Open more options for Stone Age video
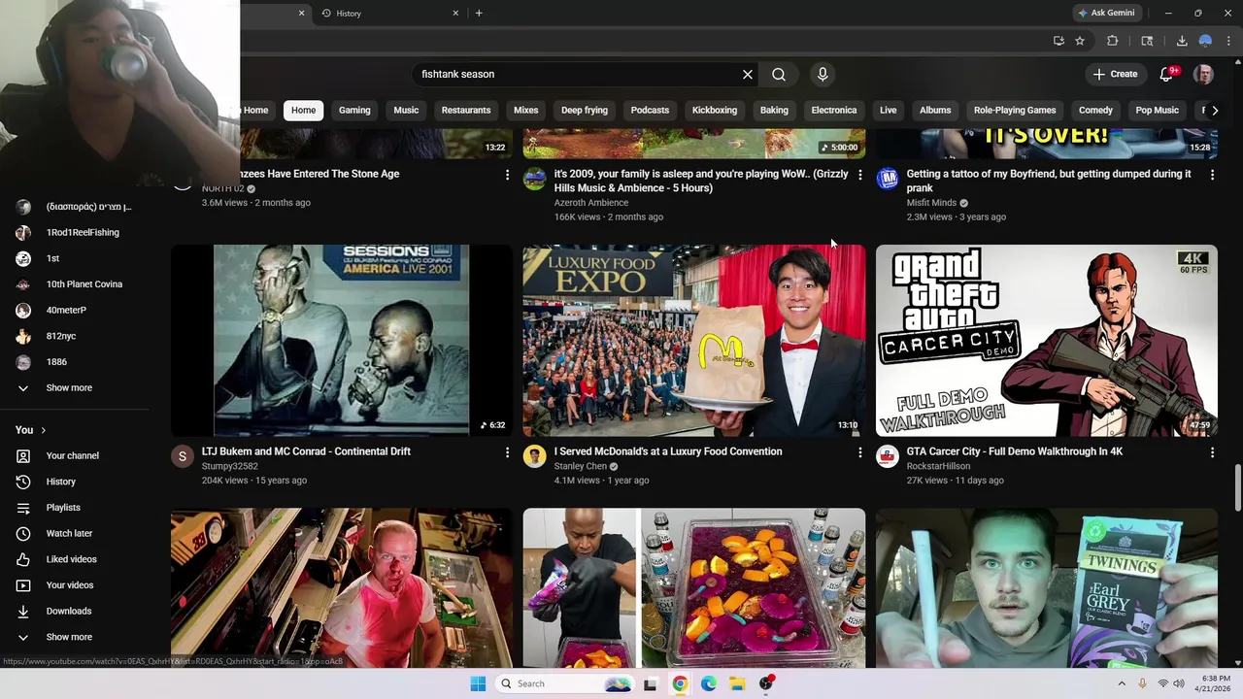Image resolution: width=1243 pixels, height=699 pixels. pyautogui.click(x=507, y=175)
